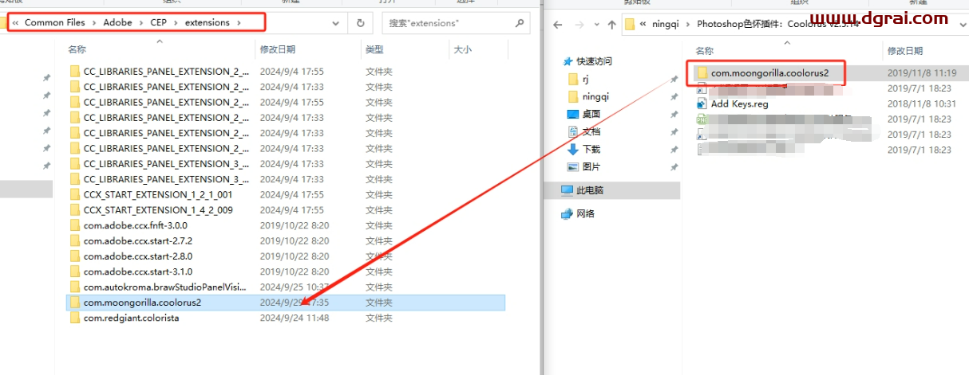This screenshot has height=375, width=969.
Task: Click folder icon of com.moongorilla.coolorus2 in left window
Action: tap(75, 303)
